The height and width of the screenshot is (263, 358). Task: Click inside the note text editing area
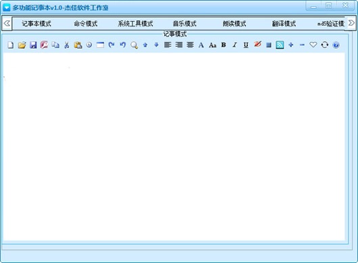(x=174, y=147)
